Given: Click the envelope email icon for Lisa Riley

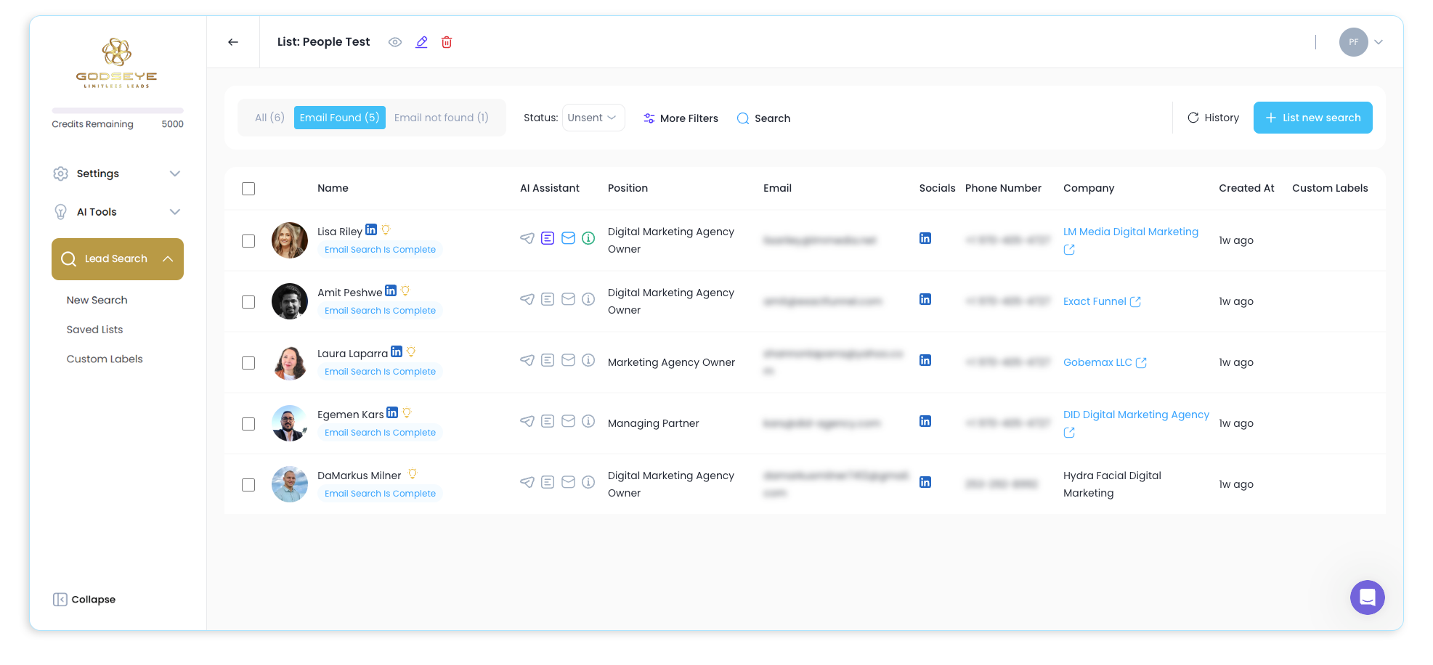Looking at the screenshot, I should click(x=569, y=238).
